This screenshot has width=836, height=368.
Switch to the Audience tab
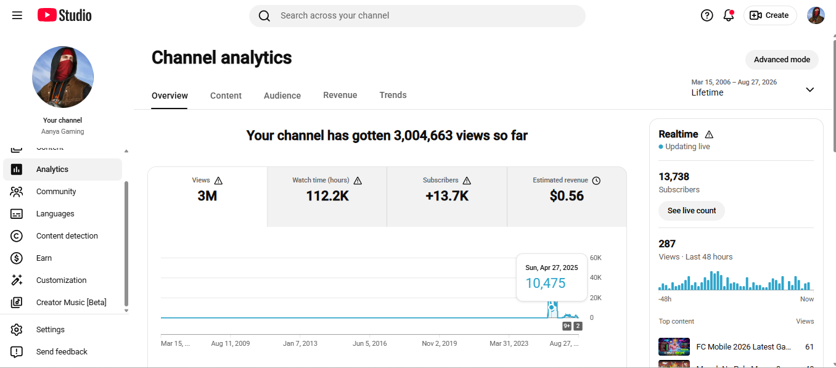[282, 96]
